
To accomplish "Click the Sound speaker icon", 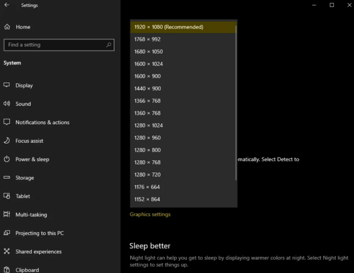I will (x=6, y=104).
